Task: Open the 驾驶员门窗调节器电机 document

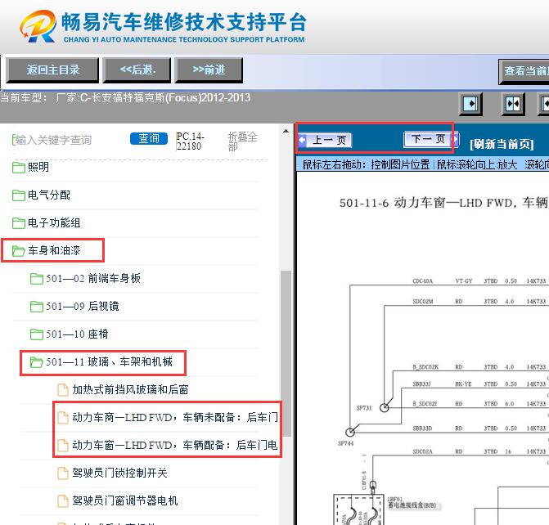Action: pyautogui.click(x=124, y=500)
